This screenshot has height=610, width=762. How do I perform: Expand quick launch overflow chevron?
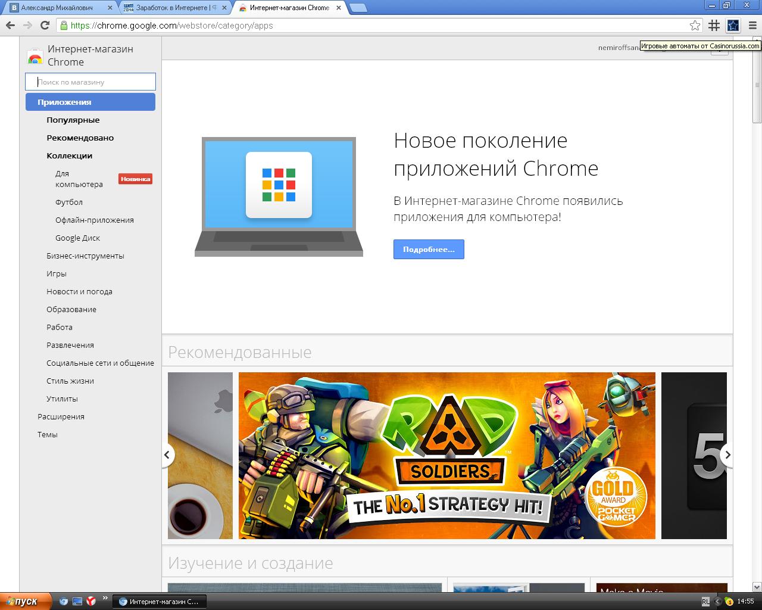point(105,598)
